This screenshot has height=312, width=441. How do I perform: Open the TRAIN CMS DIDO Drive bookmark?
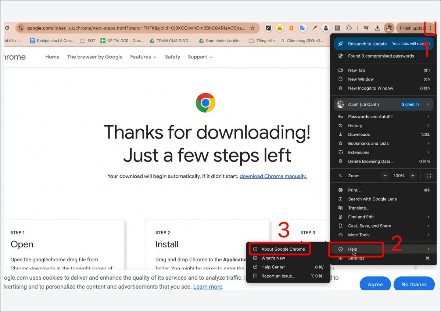click(171, 41)
